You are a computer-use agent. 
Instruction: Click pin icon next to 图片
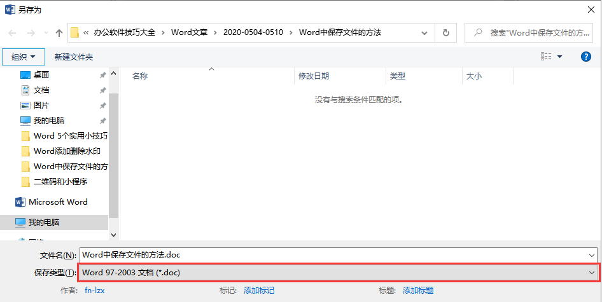[102, 106]
